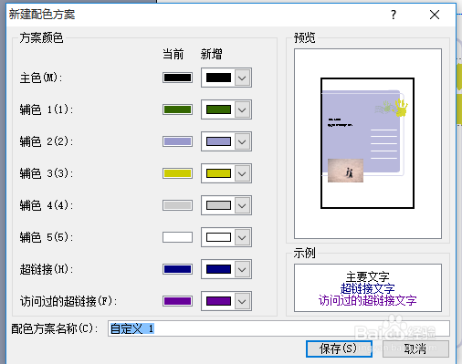Open the 辅色 2 new color dropdown
Viewport: 462px width, 364px height.
coord(242,141)
